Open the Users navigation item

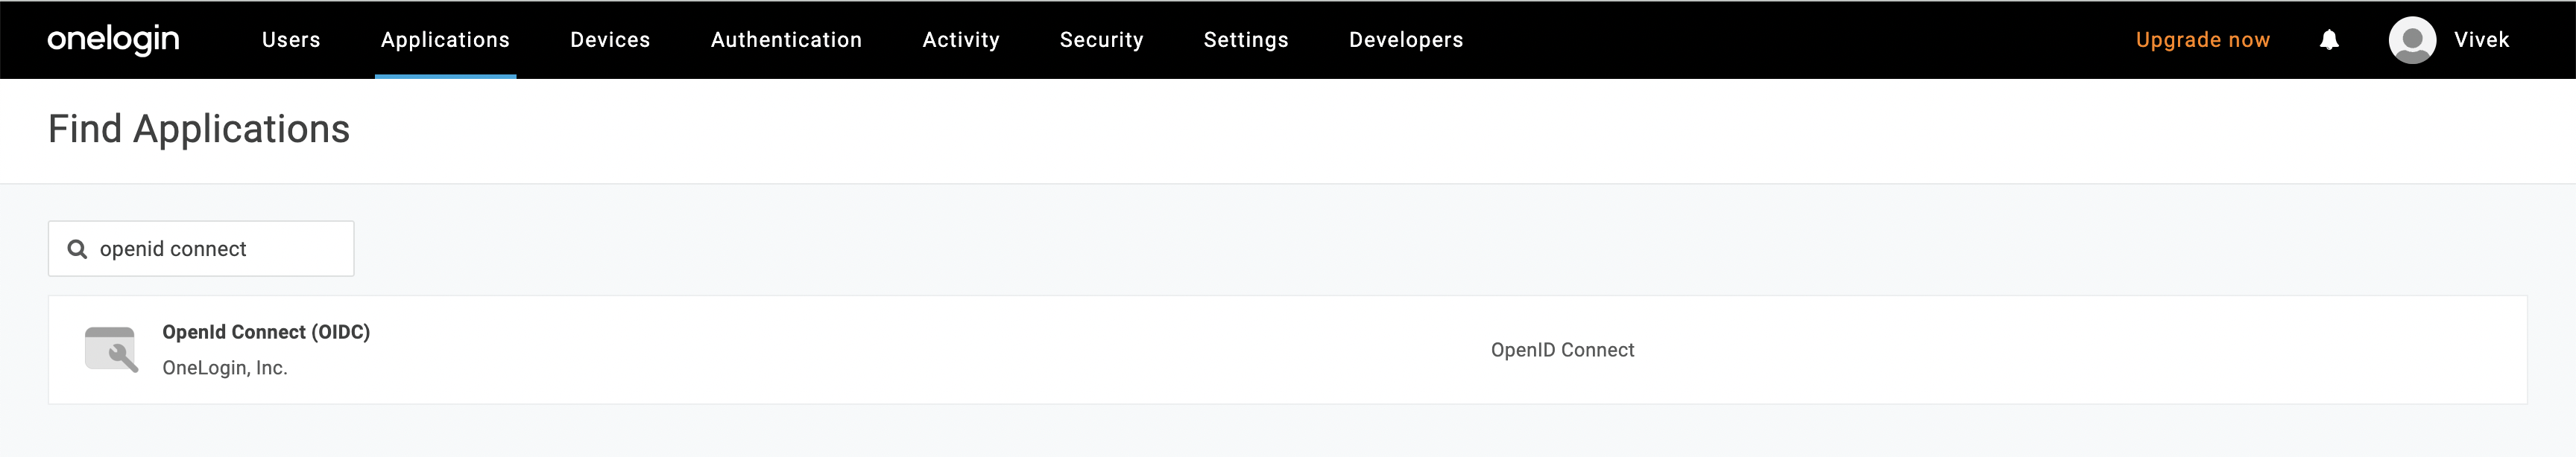point(290,39)
